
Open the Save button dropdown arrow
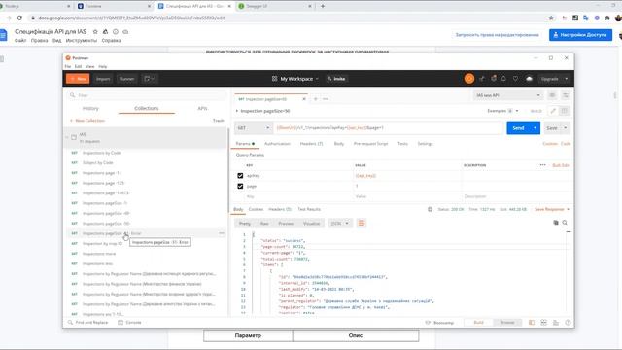tap(566, 128)
